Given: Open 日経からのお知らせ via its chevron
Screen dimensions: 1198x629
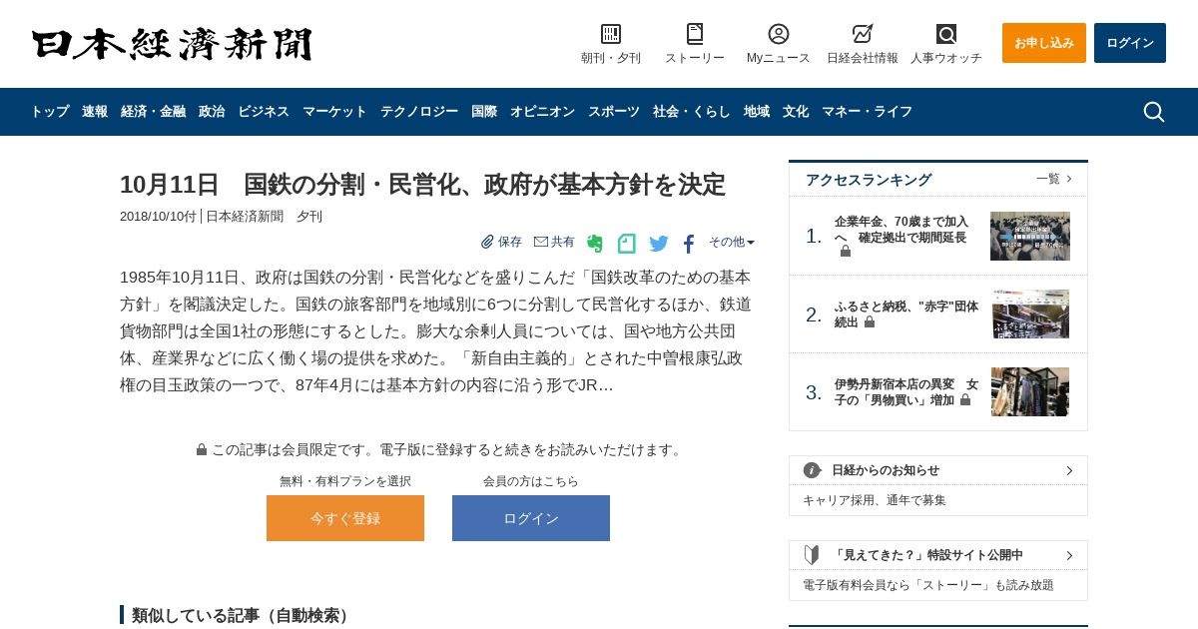Looking at the screenshot, I should 1069,470.
